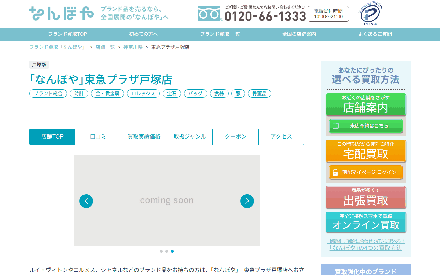The height and width of the screenshot is (275, 440).
Task: Open breadcrumb link 神奈川県
Action: click(x=133, y=47)
